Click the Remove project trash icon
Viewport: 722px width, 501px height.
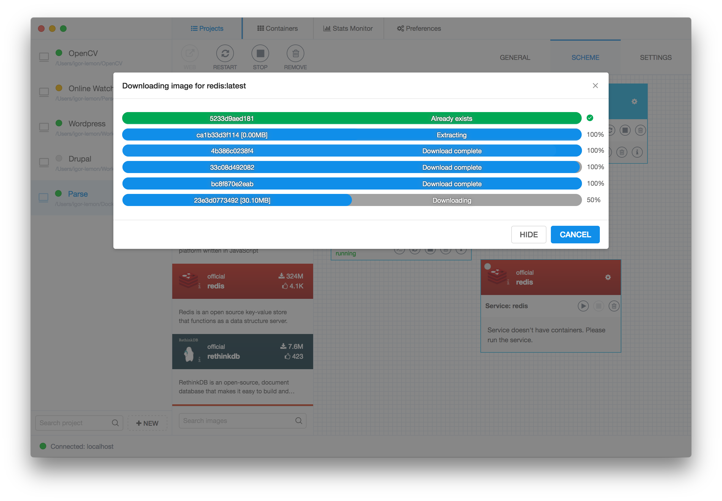[x=295, y=53]
